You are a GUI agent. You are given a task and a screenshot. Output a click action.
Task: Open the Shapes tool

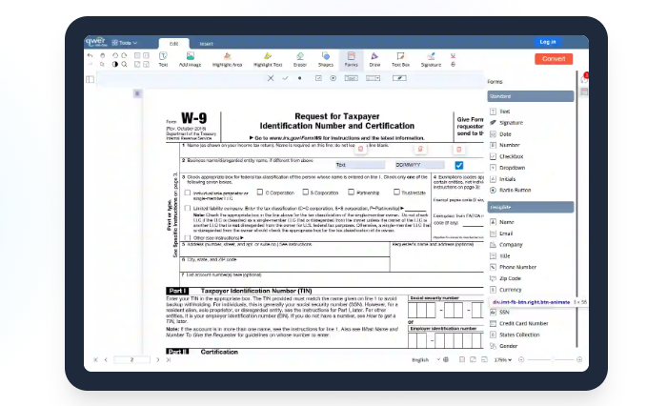pyautogui.click(x=326, y=59)
